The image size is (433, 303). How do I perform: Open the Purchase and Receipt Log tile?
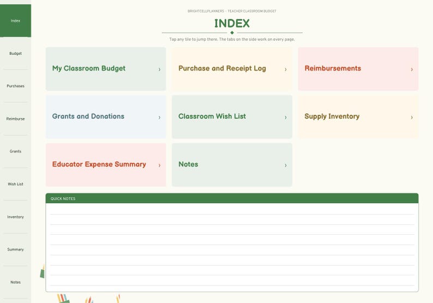(232, 69)
